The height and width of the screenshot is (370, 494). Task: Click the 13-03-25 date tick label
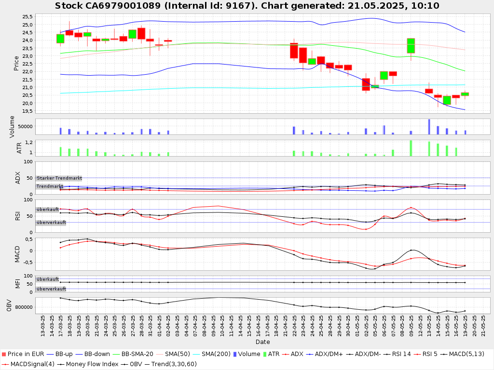tap(43, 326)
